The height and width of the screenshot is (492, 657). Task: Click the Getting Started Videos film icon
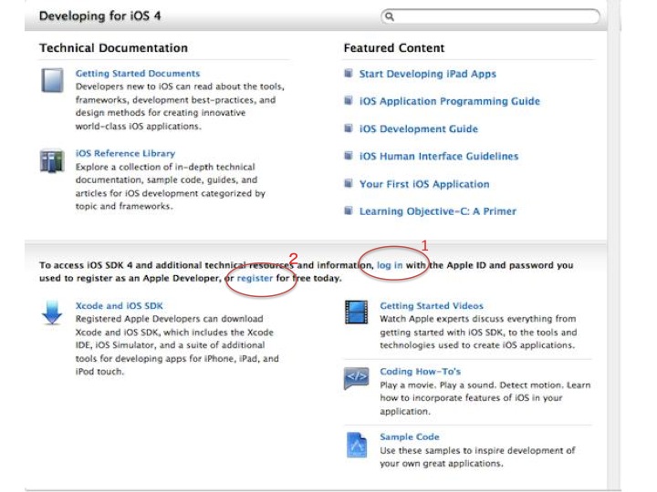pos(356,313)
